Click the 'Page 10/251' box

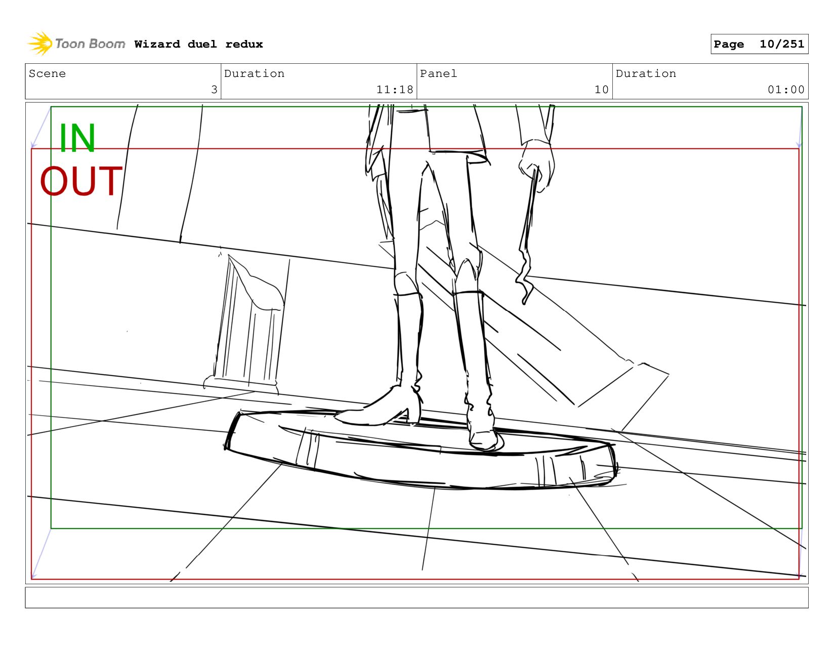tap(759, 44)
